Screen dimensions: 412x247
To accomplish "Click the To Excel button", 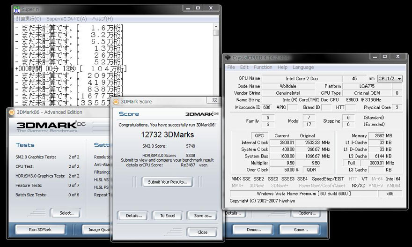I will click(x=168, y=216).
